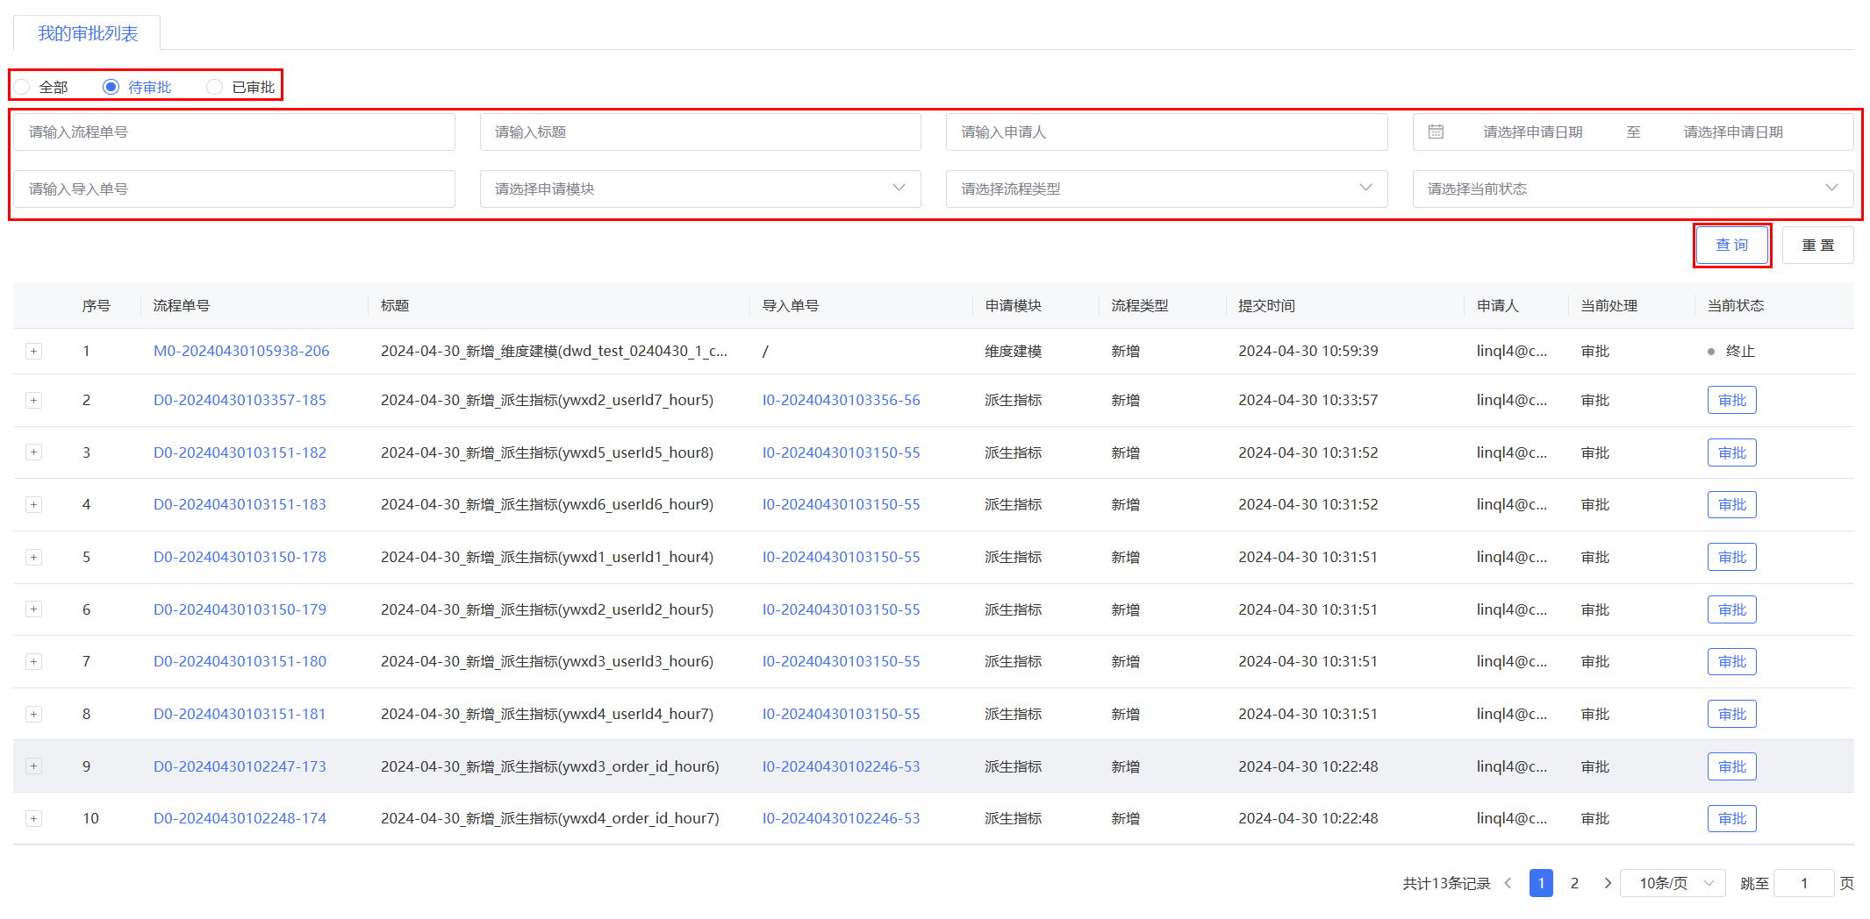Open link D0-20240430103151-181
The width and height of the screenshot is (1870, 919).
click(240, 714)
